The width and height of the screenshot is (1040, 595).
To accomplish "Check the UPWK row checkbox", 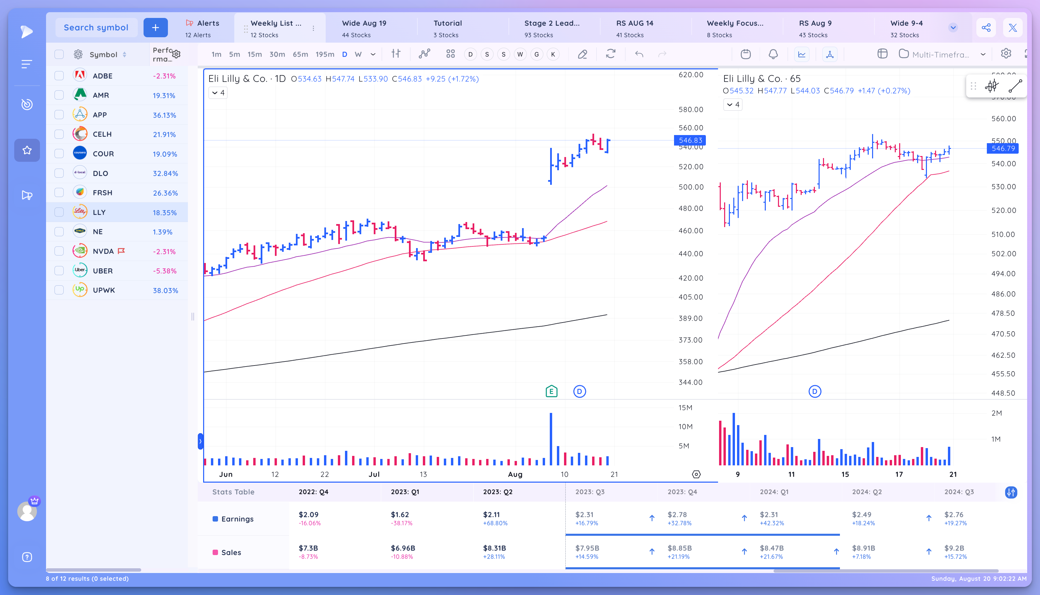I will [59, 290].
